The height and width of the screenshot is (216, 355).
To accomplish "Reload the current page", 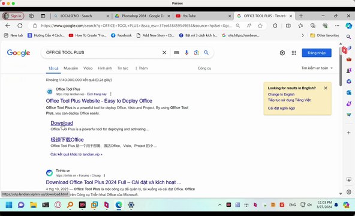I will 20,26.
